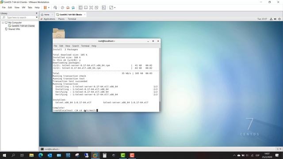Select My Computer in library
Screen dimensions: 283x159
15,23
